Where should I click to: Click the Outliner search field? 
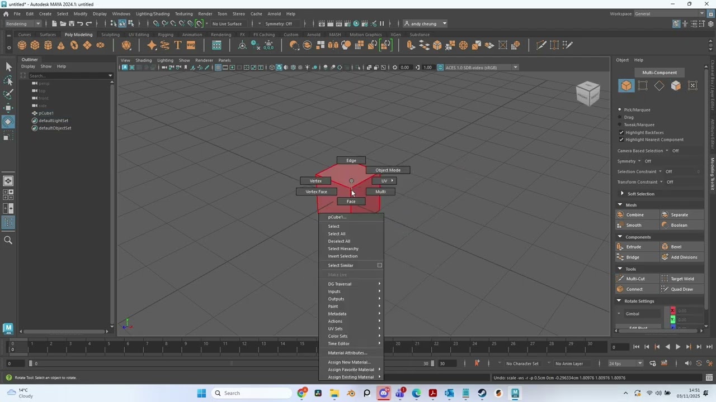pos(67,75)
